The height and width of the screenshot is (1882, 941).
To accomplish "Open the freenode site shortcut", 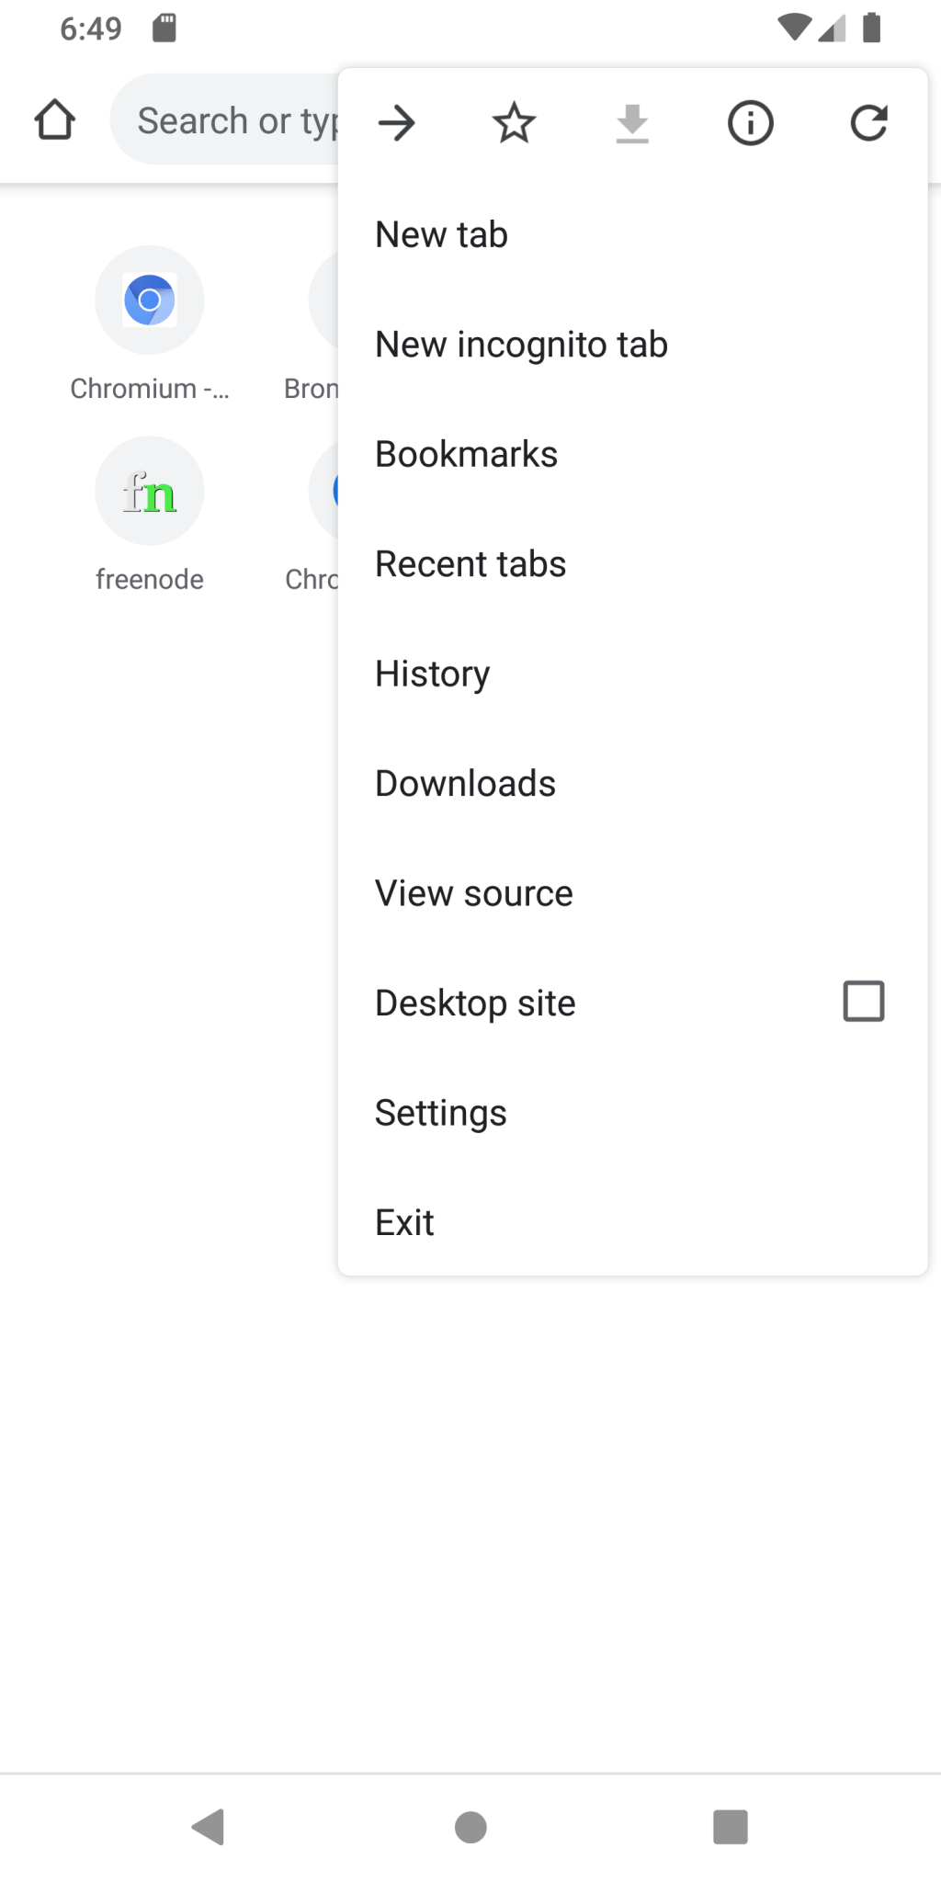I will coord(149,492).
